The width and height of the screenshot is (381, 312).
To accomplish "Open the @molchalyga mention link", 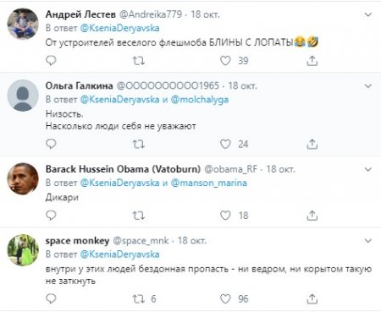I will tap(200, 100).
